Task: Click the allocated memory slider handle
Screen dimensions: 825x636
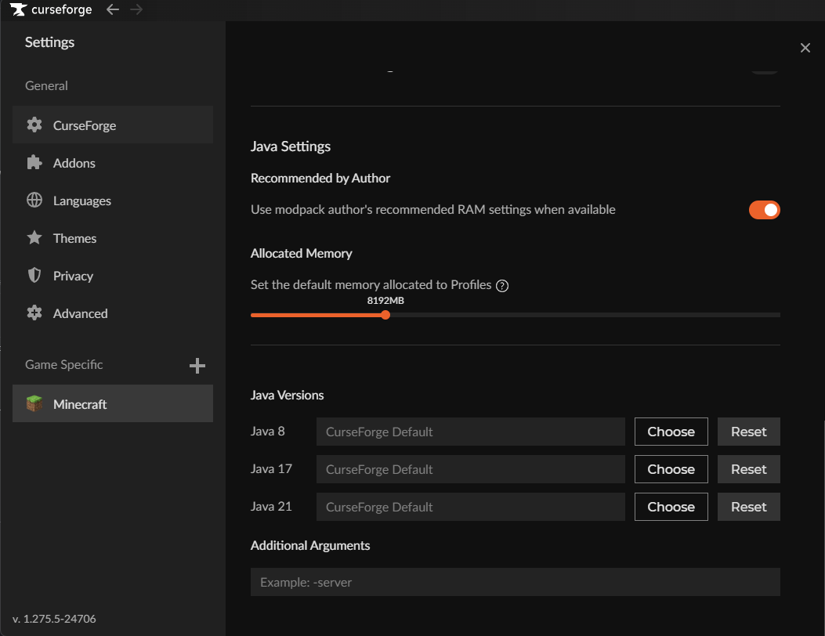Action: tap(385, 315)
